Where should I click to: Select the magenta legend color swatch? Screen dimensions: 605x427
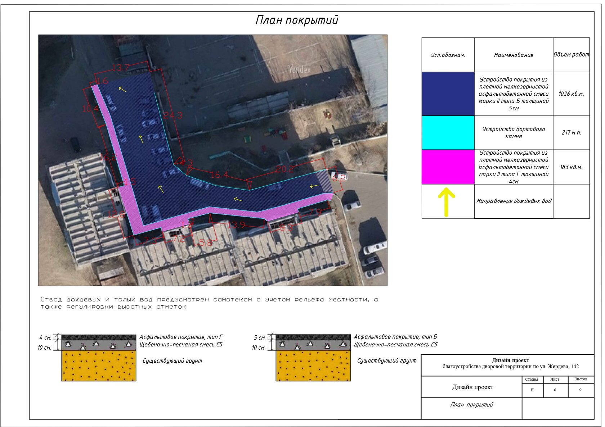point(448,167)
